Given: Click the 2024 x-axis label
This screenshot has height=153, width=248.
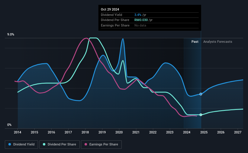Looking at the screenshot, I should point(187,132).
